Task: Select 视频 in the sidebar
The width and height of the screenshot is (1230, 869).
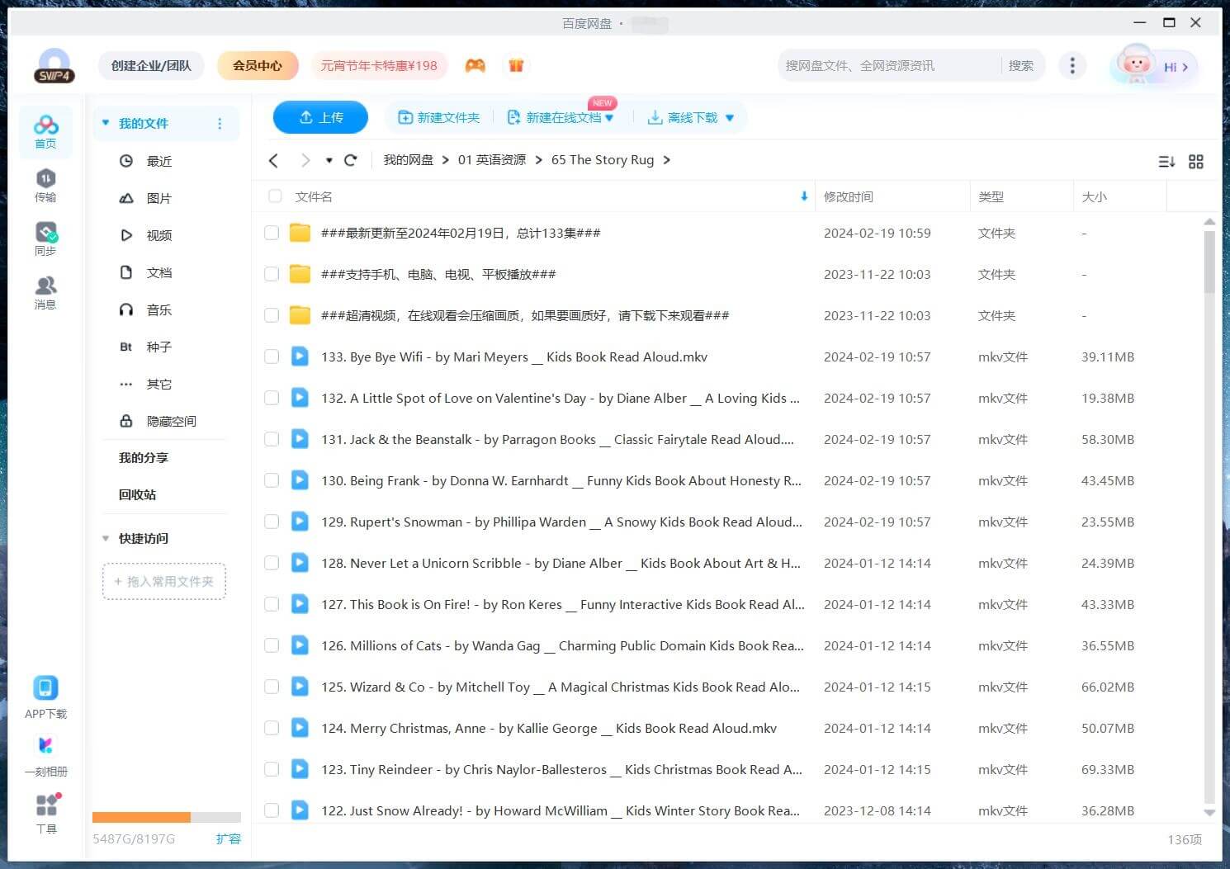Action: click(x=158, y=236)
